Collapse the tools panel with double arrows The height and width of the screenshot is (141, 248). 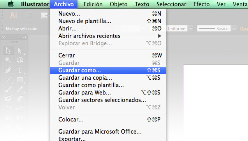click(x=24, y=37)
